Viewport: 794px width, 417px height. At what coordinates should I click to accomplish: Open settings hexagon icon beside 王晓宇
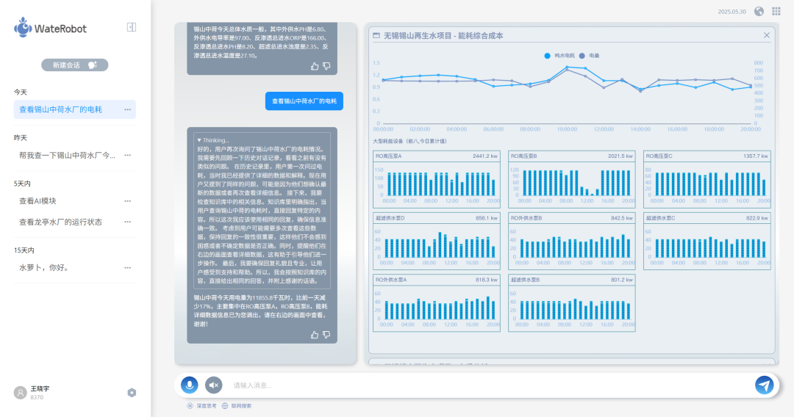pyautogui.click(x=132, y=393)
